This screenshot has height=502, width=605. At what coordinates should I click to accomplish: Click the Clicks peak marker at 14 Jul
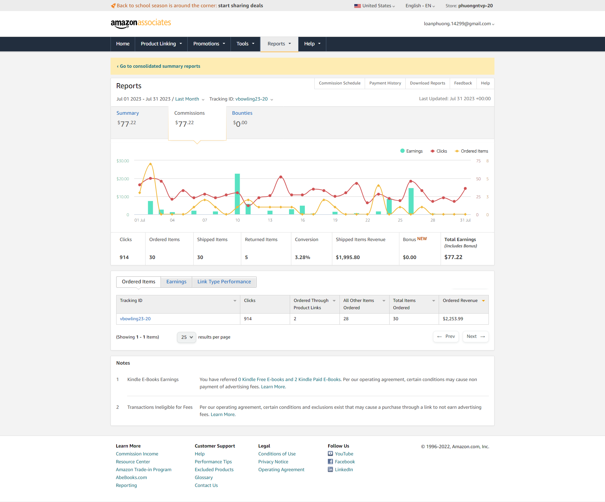coord(281,177)
